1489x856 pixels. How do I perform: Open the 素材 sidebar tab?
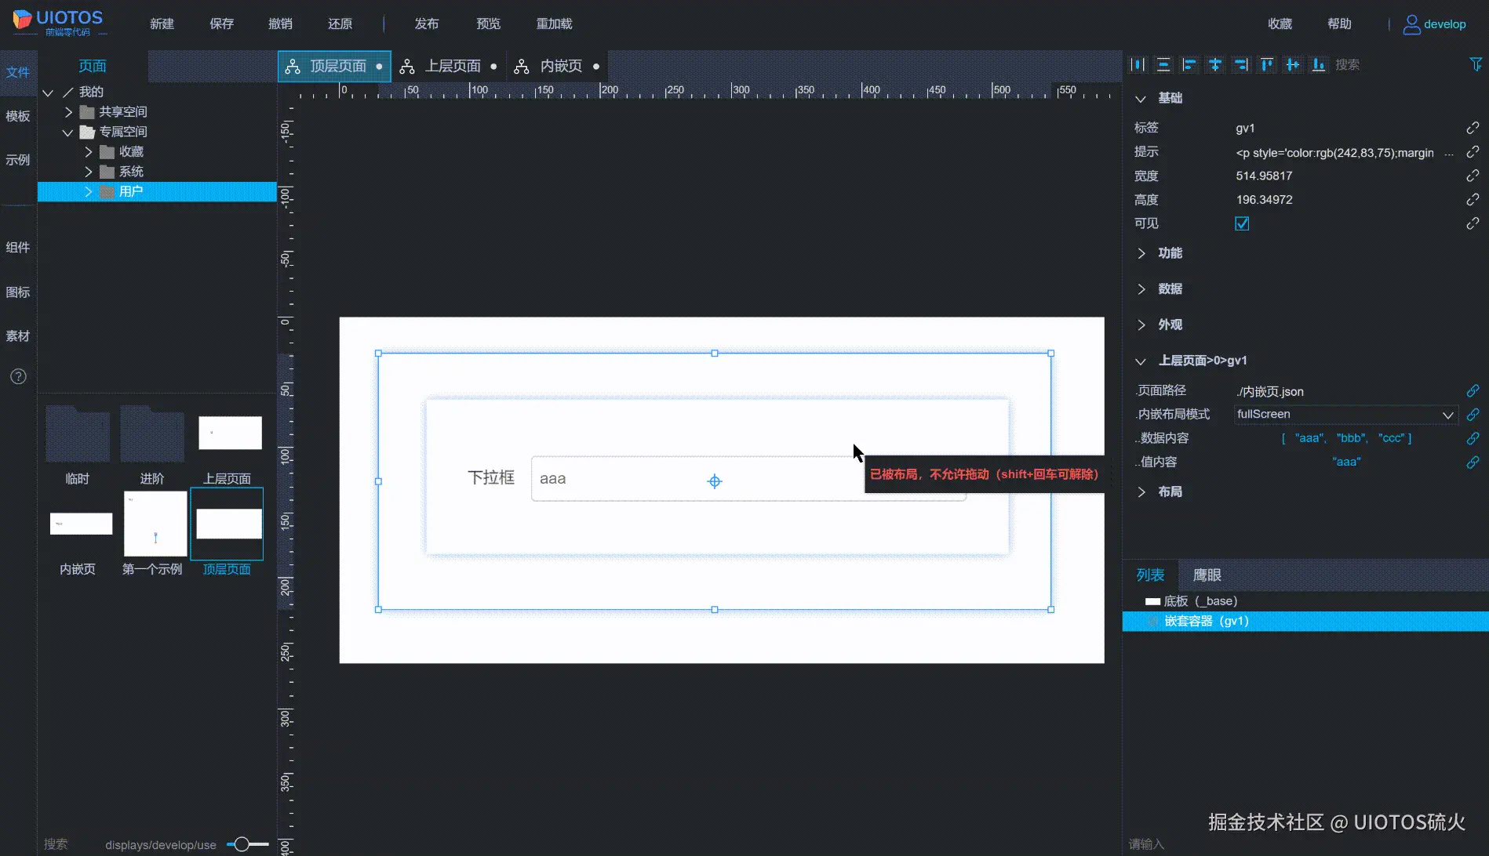(x=18, y=336)
